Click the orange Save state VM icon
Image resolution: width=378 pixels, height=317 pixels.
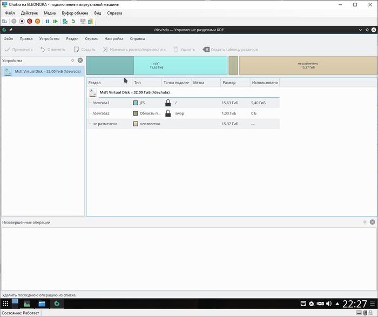pyautogui.click(x=37, y=22)
